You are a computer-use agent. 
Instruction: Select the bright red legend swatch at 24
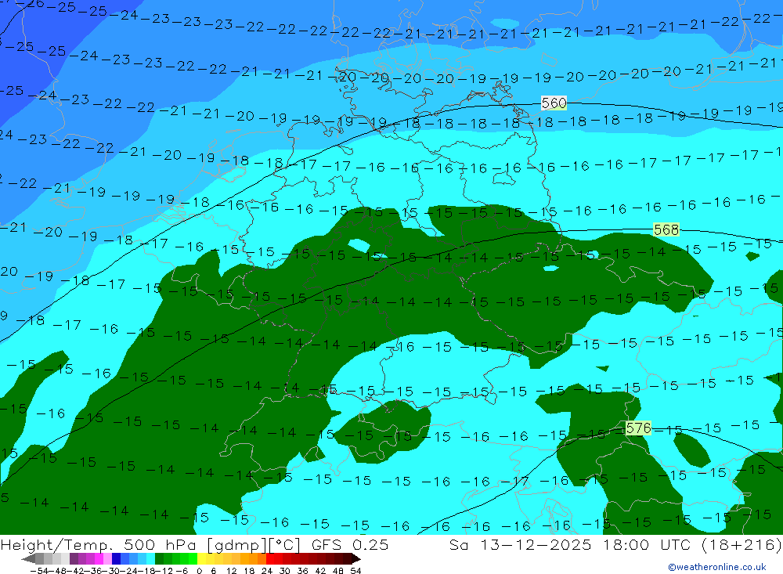click(270, 559)
